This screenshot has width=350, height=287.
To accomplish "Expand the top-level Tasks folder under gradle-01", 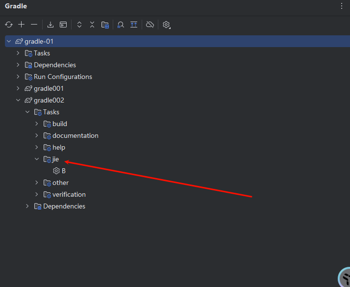I will pyautogui.click(x=18, y=53).
